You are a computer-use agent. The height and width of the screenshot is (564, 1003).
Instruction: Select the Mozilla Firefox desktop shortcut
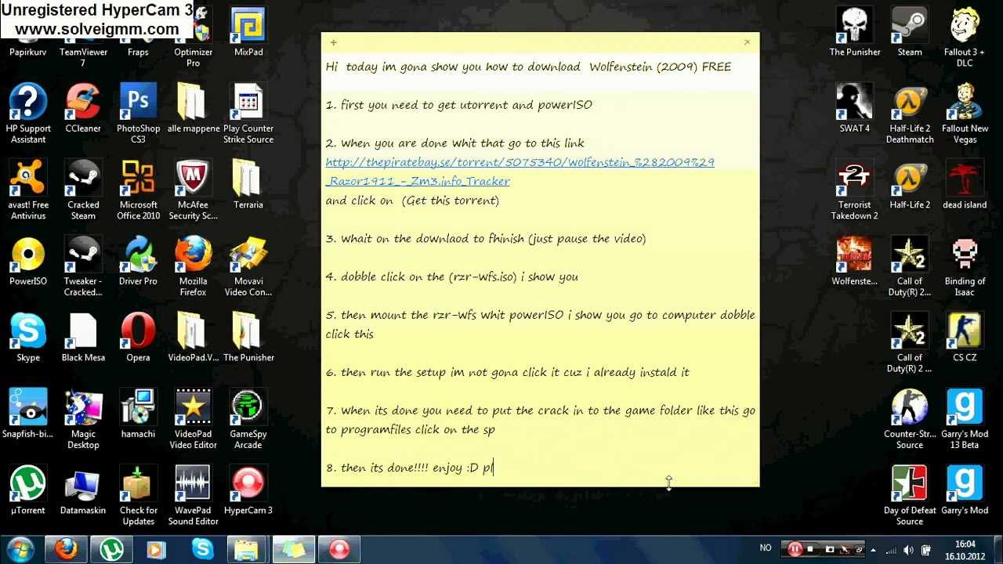pos(193,266)
